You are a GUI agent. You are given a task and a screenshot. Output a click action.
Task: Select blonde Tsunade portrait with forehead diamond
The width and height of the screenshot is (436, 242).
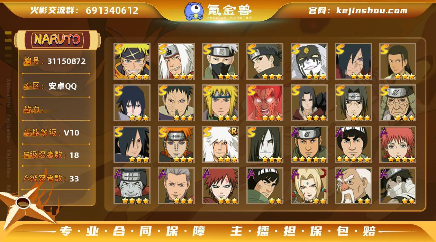309,186
